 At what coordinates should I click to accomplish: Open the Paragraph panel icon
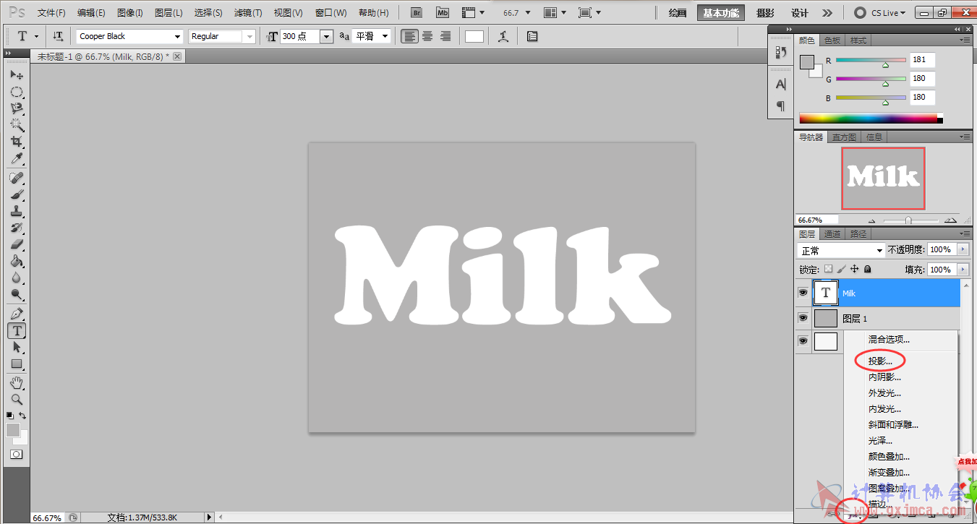[780, 106]
